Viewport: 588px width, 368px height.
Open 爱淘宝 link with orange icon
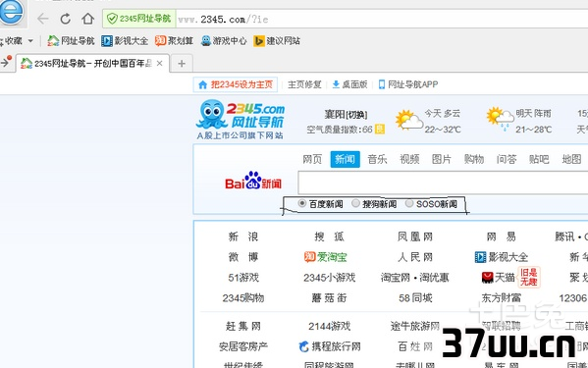pyautogui.click(x=326, y=257)
